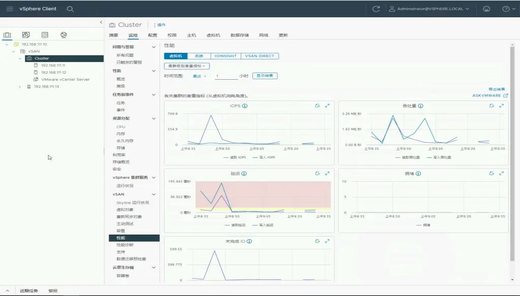Open the 数据存储 tab
Screen dimensions: 520x296
tap(239, 36)
